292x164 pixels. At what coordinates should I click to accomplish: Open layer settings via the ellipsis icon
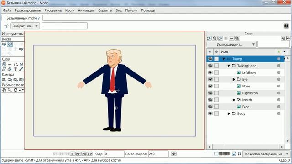[231, 38]
